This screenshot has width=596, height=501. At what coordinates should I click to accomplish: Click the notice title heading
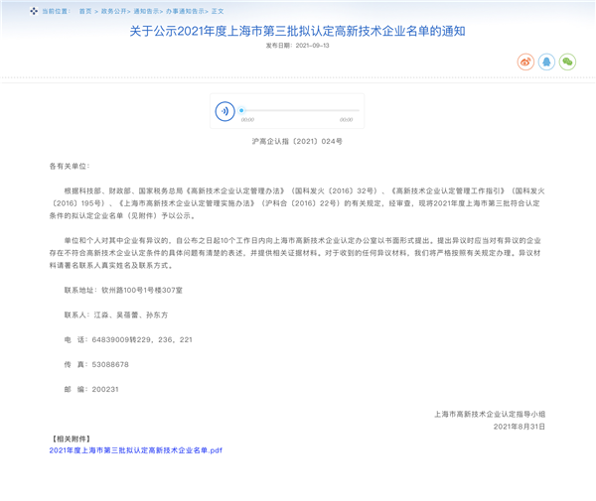(x=297, y=31)
